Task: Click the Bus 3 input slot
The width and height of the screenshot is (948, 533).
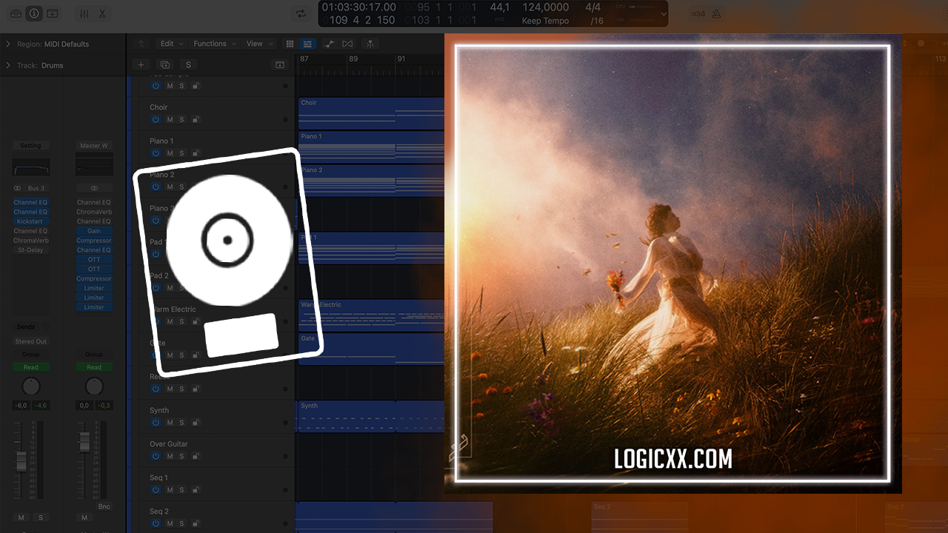Action: 36,188
